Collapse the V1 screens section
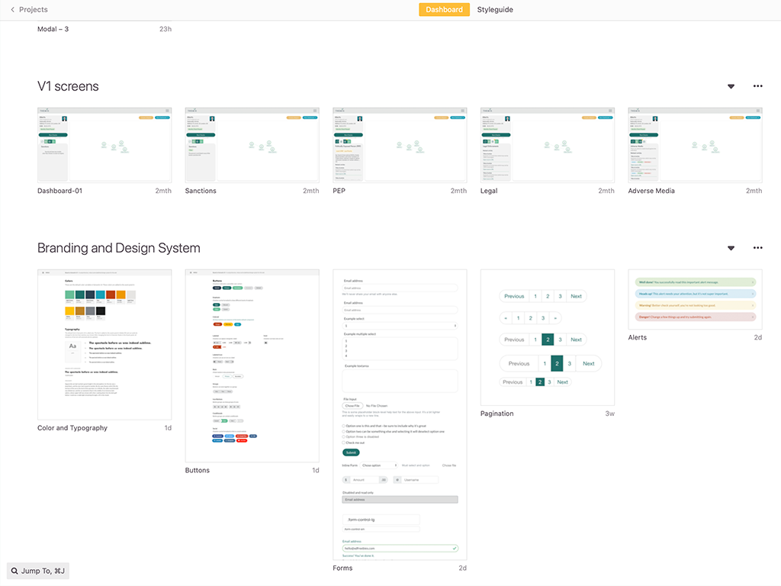 731,87
